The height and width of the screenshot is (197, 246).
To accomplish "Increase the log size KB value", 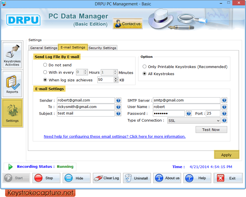I will [x=116, y=79].
